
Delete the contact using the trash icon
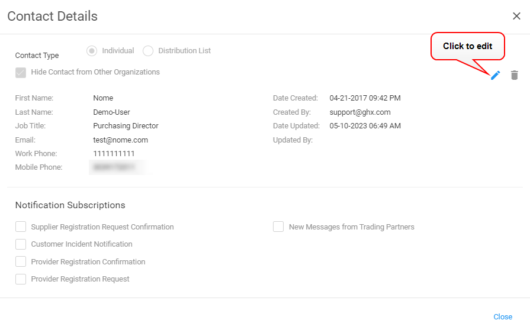[515, 75]
